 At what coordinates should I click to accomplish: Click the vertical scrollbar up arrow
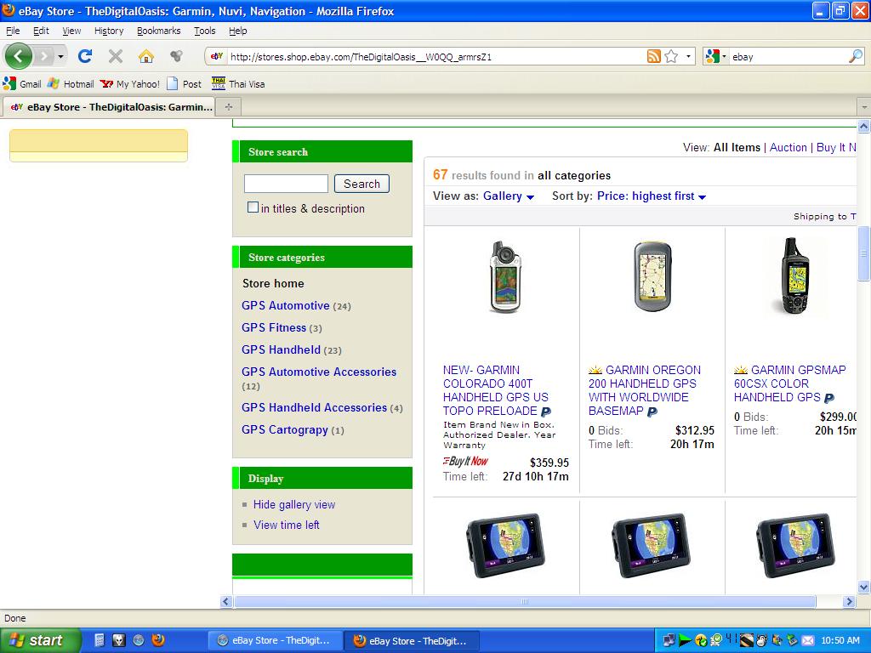click(x=864, y=126)
